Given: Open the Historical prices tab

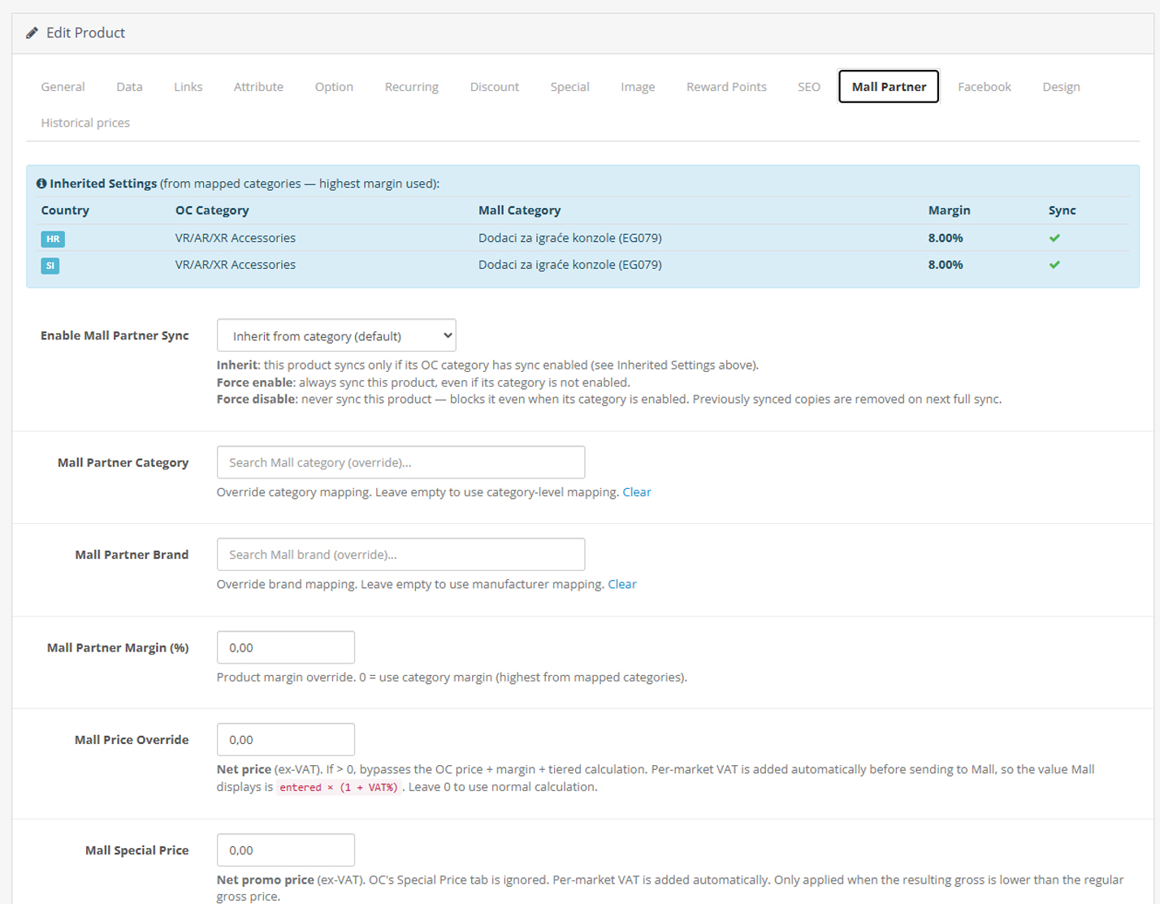Looking at the screenshot, I should pyautogui.click(x=85, y=123).
